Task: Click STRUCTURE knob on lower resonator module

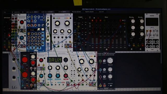Action: [91, 61]
